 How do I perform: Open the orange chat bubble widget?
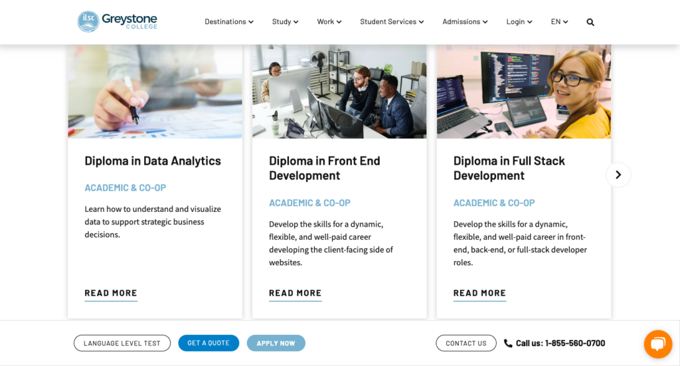click(658, 344)
